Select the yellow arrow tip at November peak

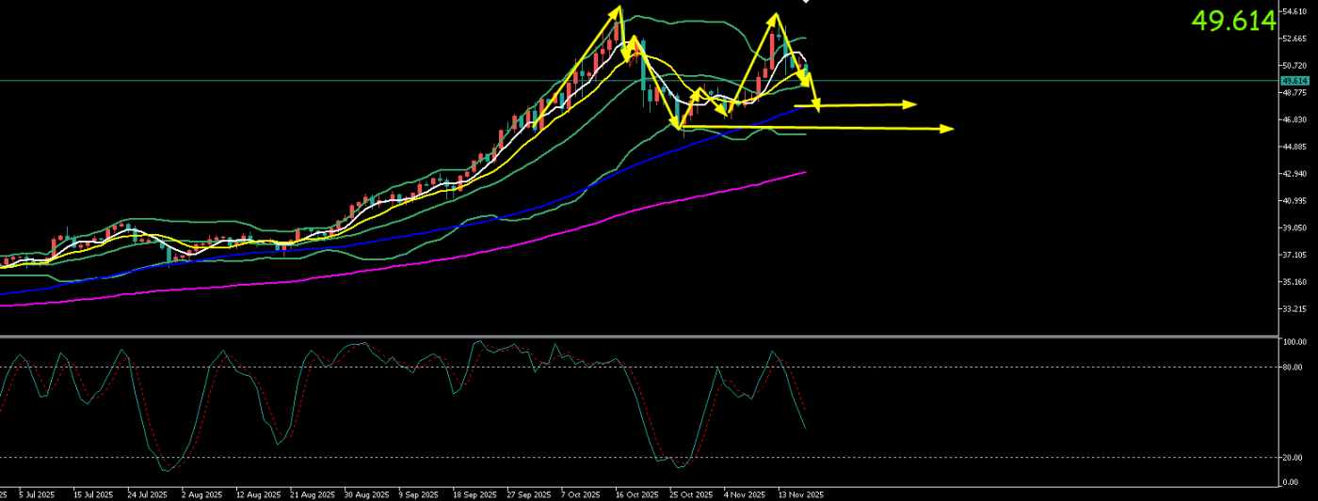pyautogui.click(x=775, y=17)
